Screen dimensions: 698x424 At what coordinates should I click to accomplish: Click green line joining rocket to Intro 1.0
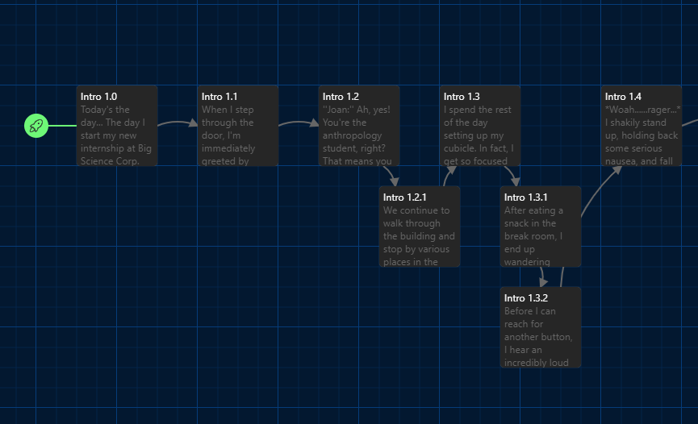tap(62, 126)
